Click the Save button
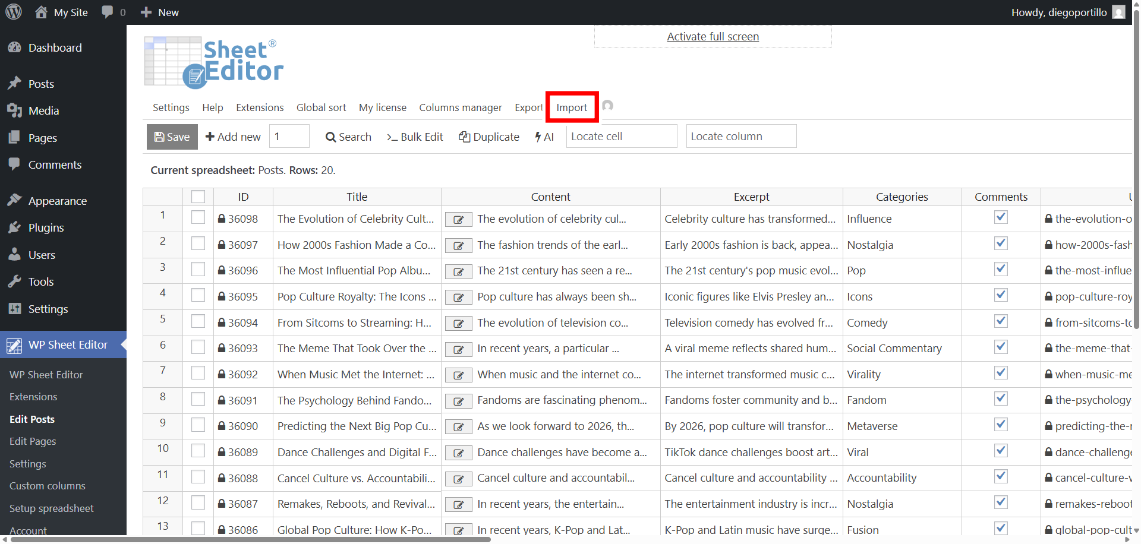The width and height of the screenshot is (1141, 544). 172,137
